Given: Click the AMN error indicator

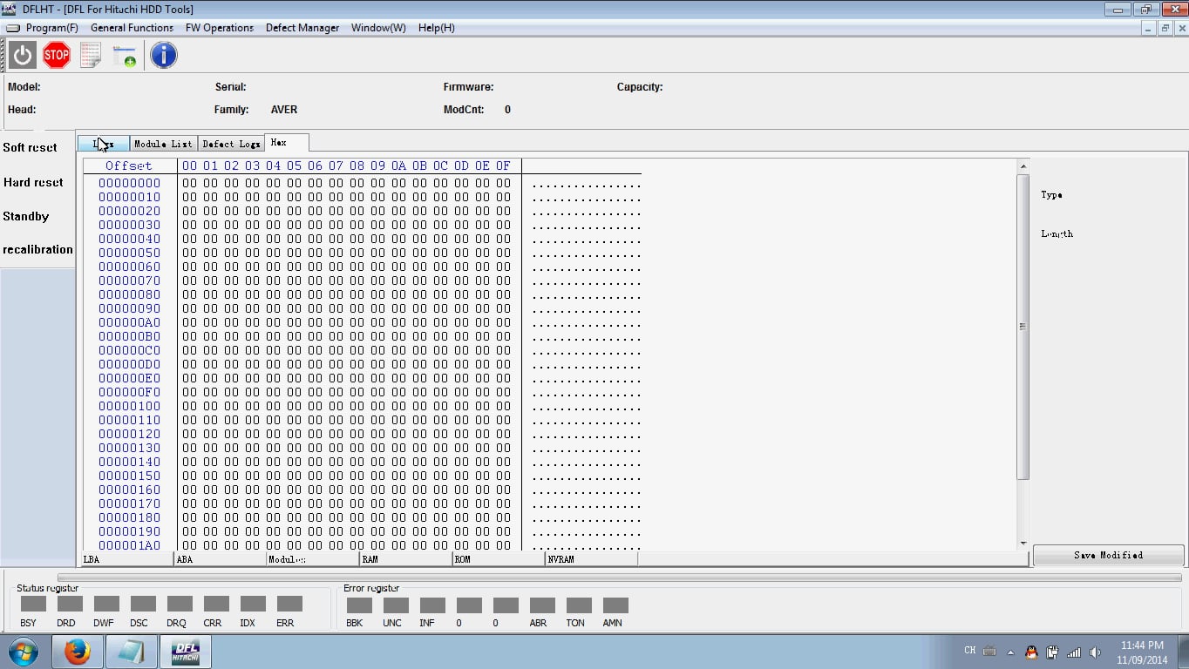Looking at the screenshot, I should [x=615, y=605].
